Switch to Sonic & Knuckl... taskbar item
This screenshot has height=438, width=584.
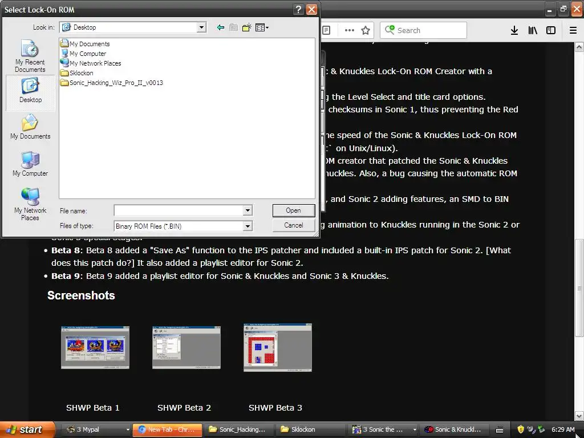click(453, 429)
